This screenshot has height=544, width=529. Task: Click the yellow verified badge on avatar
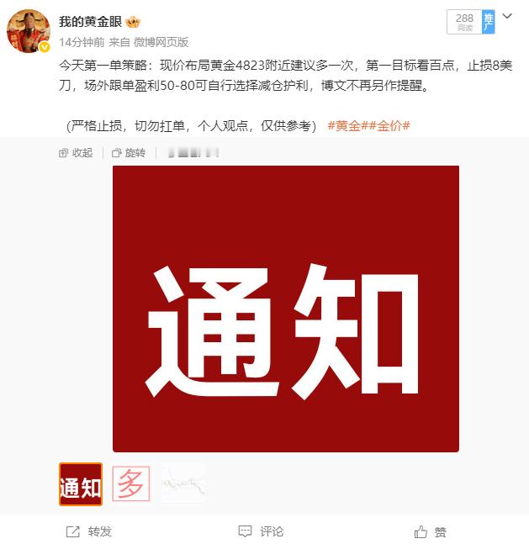(45, 47)
